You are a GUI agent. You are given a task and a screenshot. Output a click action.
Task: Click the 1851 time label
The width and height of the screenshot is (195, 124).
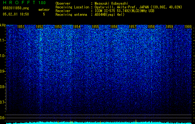(x=21, y=27)
